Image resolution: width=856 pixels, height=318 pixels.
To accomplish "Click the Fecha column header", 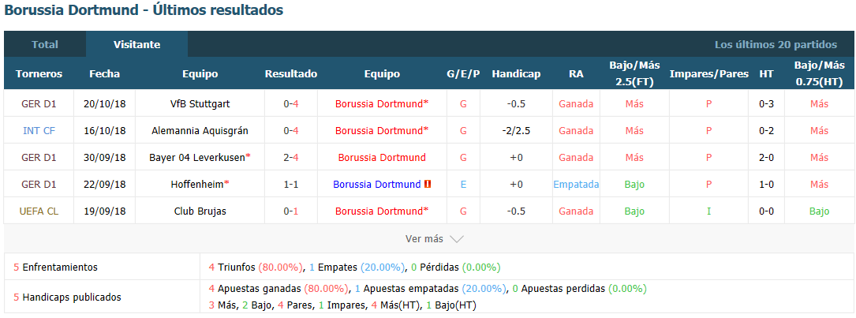I will pos(104,73).
